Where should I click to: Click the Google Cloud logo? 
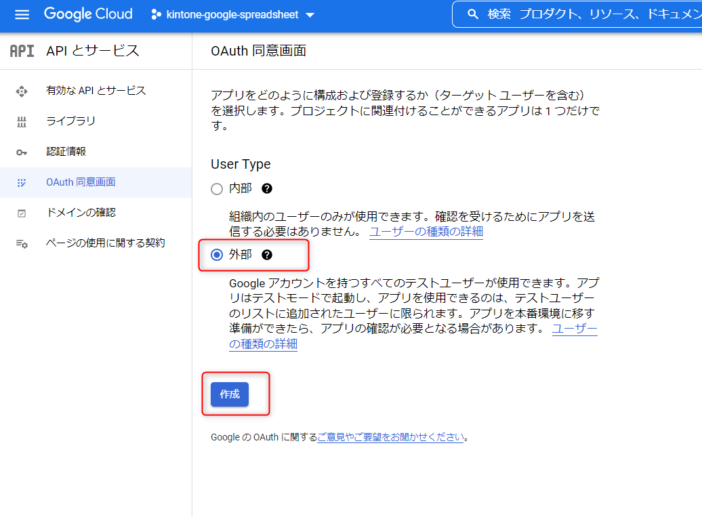click(88, 14)
